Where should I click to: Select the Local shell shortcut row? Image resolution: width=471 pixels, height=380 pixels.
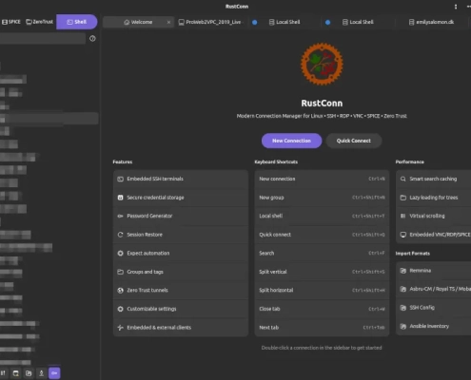click(322, 216)
